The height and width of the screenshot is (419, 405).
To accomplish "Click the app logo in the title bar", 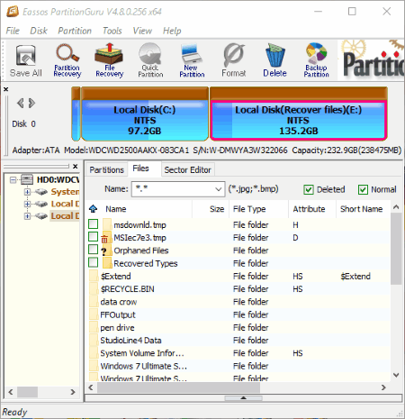I will click(x=13, y=12).
